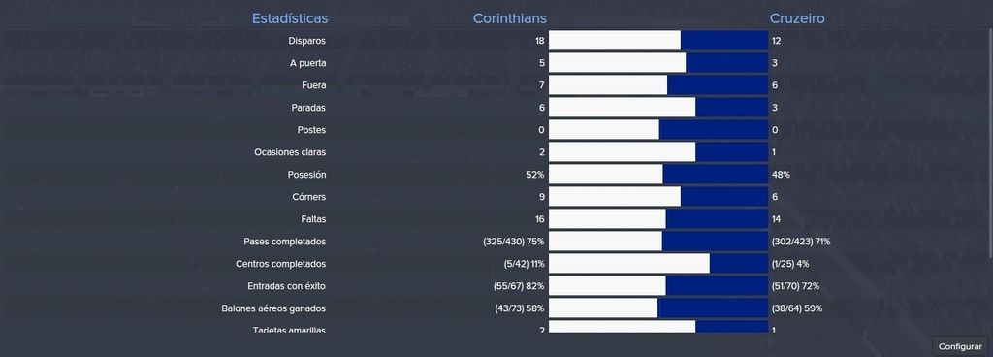Viewport: 993px width, 357px height.
Task: Click the Córners row label
Action: pyautogui.click(x=309, y=197)
